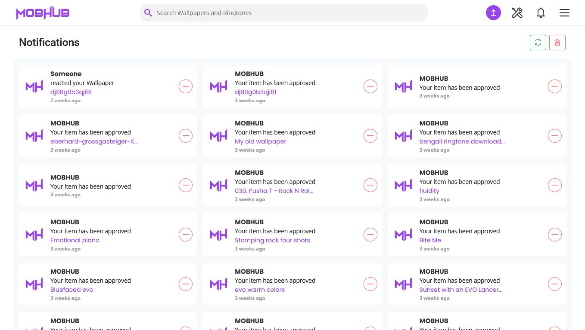
Task: Remove the fluidity notification
Action: click(554, 185)
